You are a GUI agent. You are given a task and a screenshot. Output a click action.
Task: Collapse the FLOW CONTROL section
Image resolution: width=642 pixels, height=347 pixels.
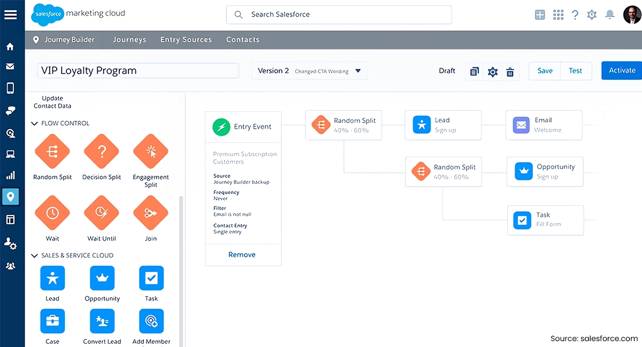[35, 124]
